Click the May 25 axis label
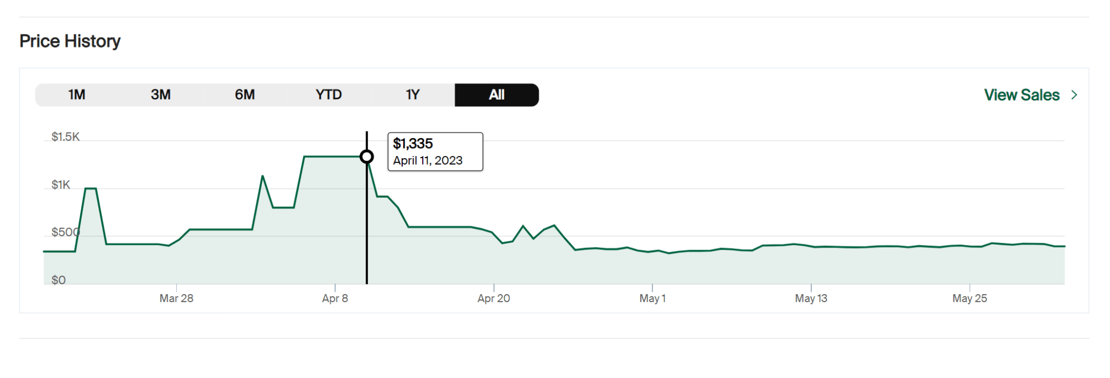The image size is (1110, 378). click(970, 298)
